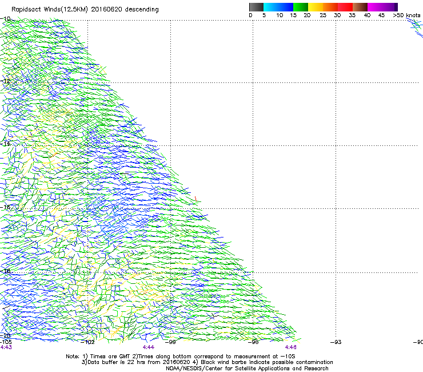The width and height of the screenshot is (423, 372).
Task: Click the brown 35-40 knots color swatch
Action: (360, 7)
